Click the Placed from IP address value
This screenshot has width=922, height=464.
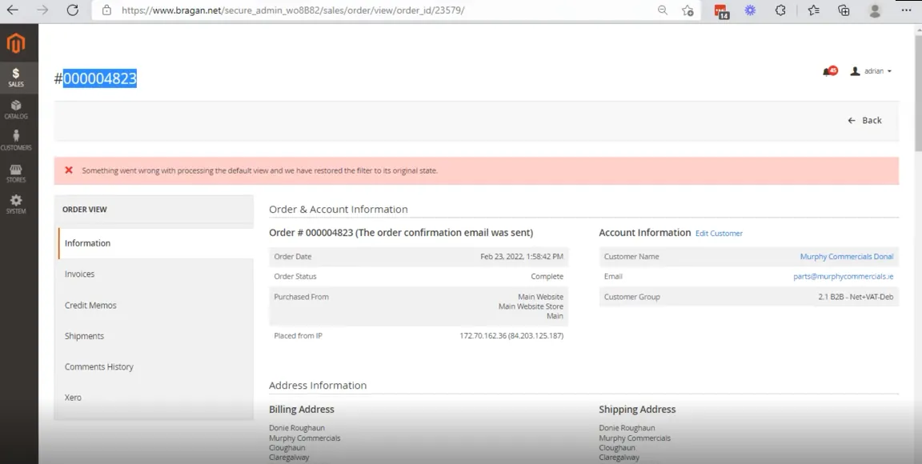pos(511,336)
